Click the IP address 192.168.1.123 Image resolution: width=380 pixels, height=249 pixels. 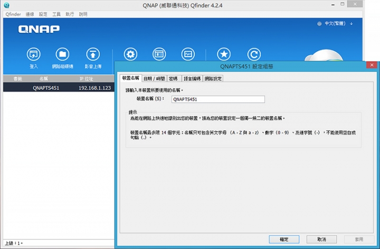click(95, 88)
